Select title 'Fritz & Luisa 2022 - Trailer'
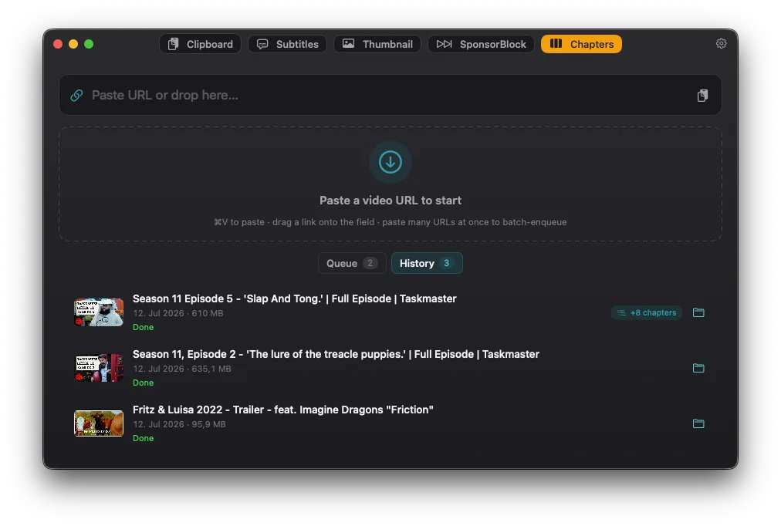 tap(283, 410)
